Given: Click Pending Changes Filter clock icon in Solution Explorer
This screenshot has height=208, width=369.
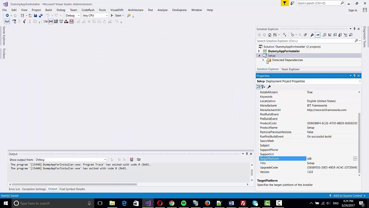Looking at the screenshot, I should (292, 35).
